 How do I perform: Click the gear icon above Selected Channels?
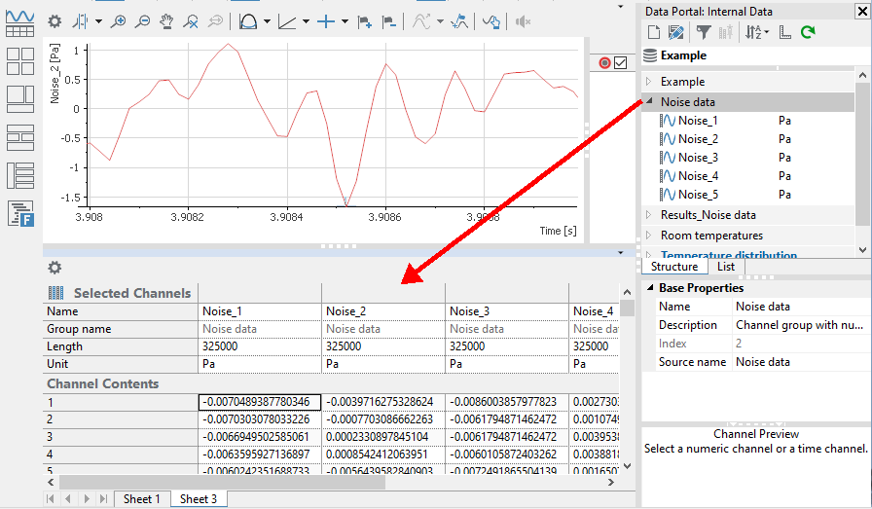pos(54,268)
